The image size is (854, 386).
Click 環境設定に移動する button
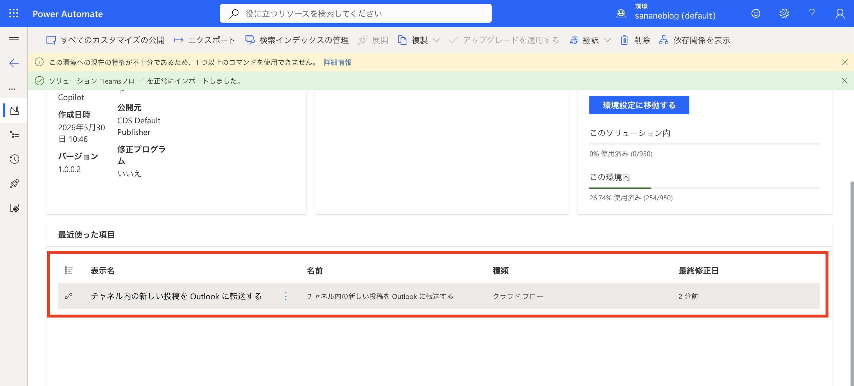coord(639,105)
